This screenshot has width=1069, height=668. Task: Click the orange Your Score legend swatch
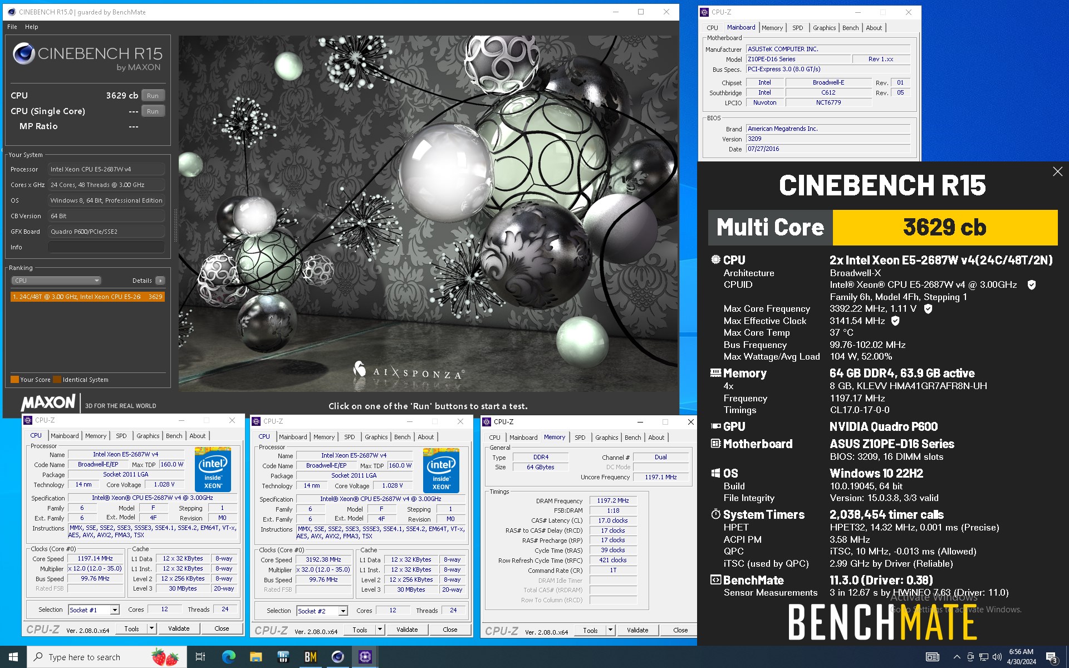(14, 380)
